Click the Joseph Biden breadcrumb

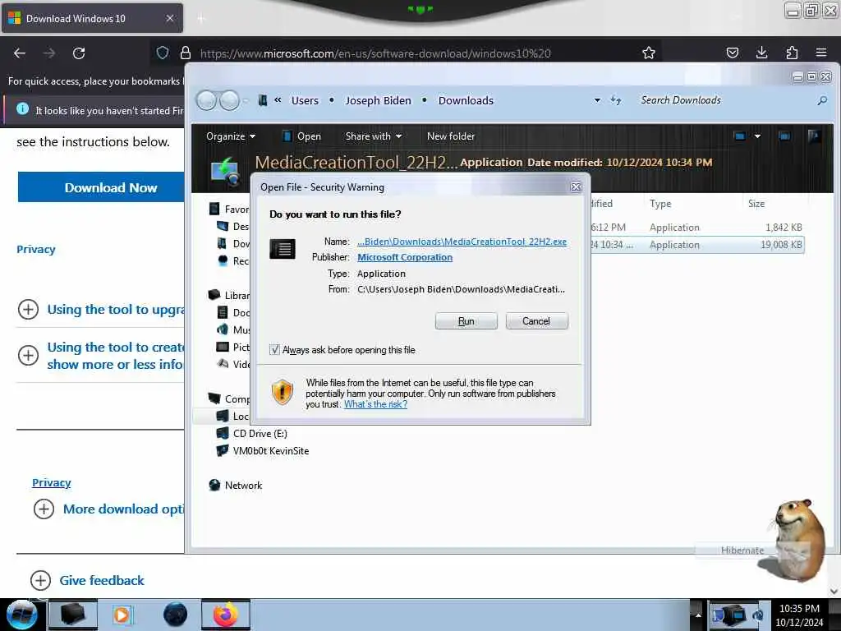click(378, 100)
